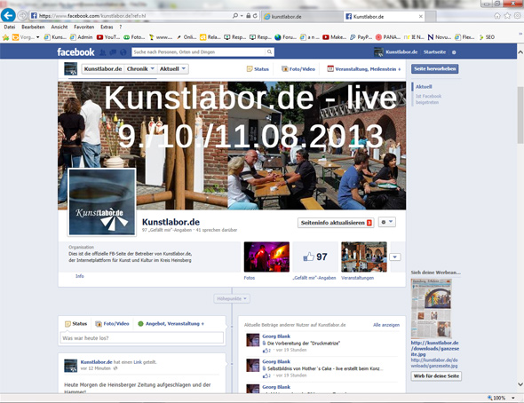
Task: Open the Vorg... favorites dropdown arrow
Action: (x=37, y=37)
